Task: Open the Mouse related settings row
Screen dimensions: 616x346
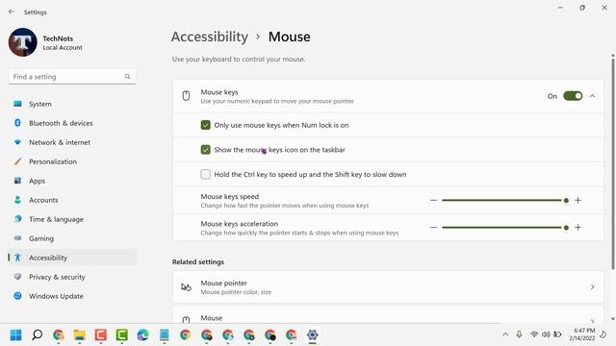Action: 388,315
